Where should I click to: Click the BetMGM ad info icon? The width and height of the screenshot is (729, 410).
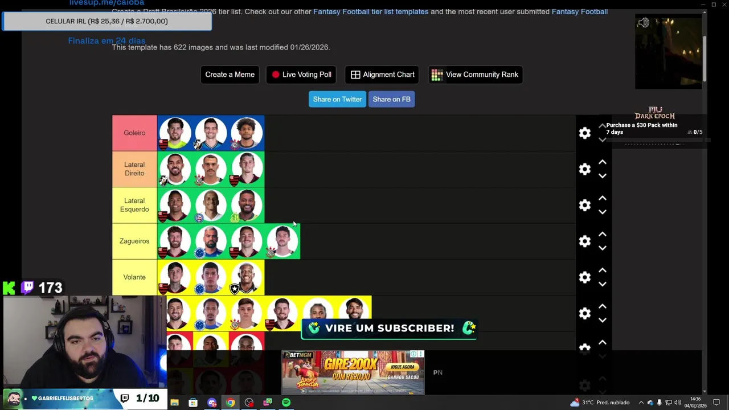tap(415, 354)
